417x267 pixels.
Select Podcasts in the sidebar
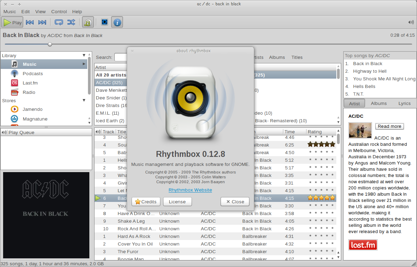point(44,73)
